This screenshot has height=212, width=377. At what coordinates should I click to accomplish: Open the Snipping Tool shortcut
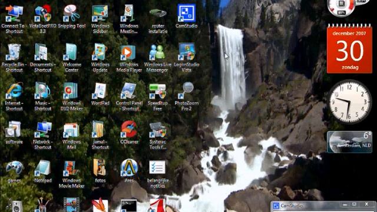tap(71, 14)
